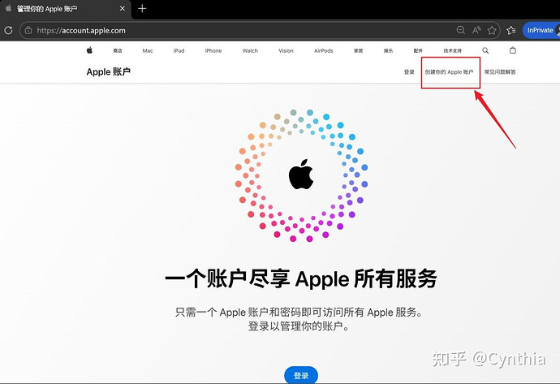Open the Watch menu item

click(250, 50)
